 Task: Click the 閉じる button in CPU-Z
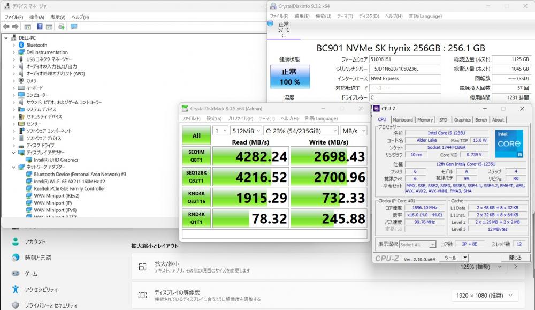click(515, 258)
